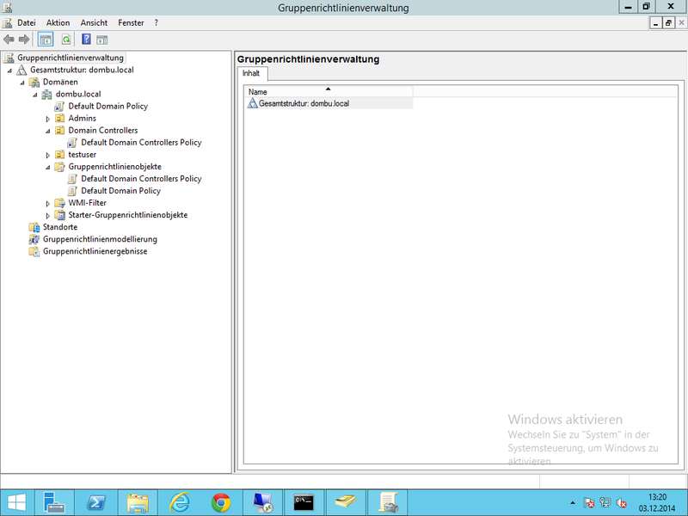
Task: Select the Standorte tree item
Action: click(60, 227)
